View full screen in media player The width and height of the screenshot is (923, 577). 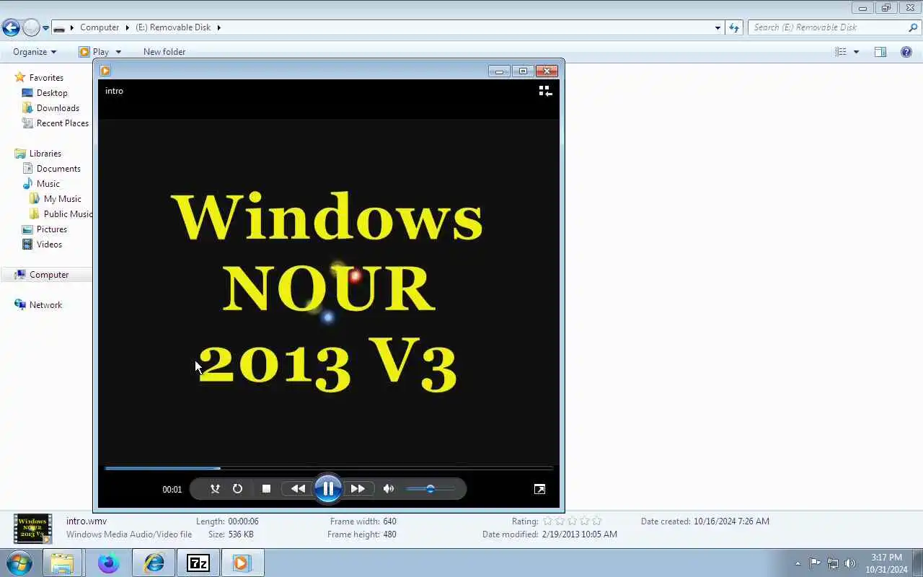pos(539,489)
